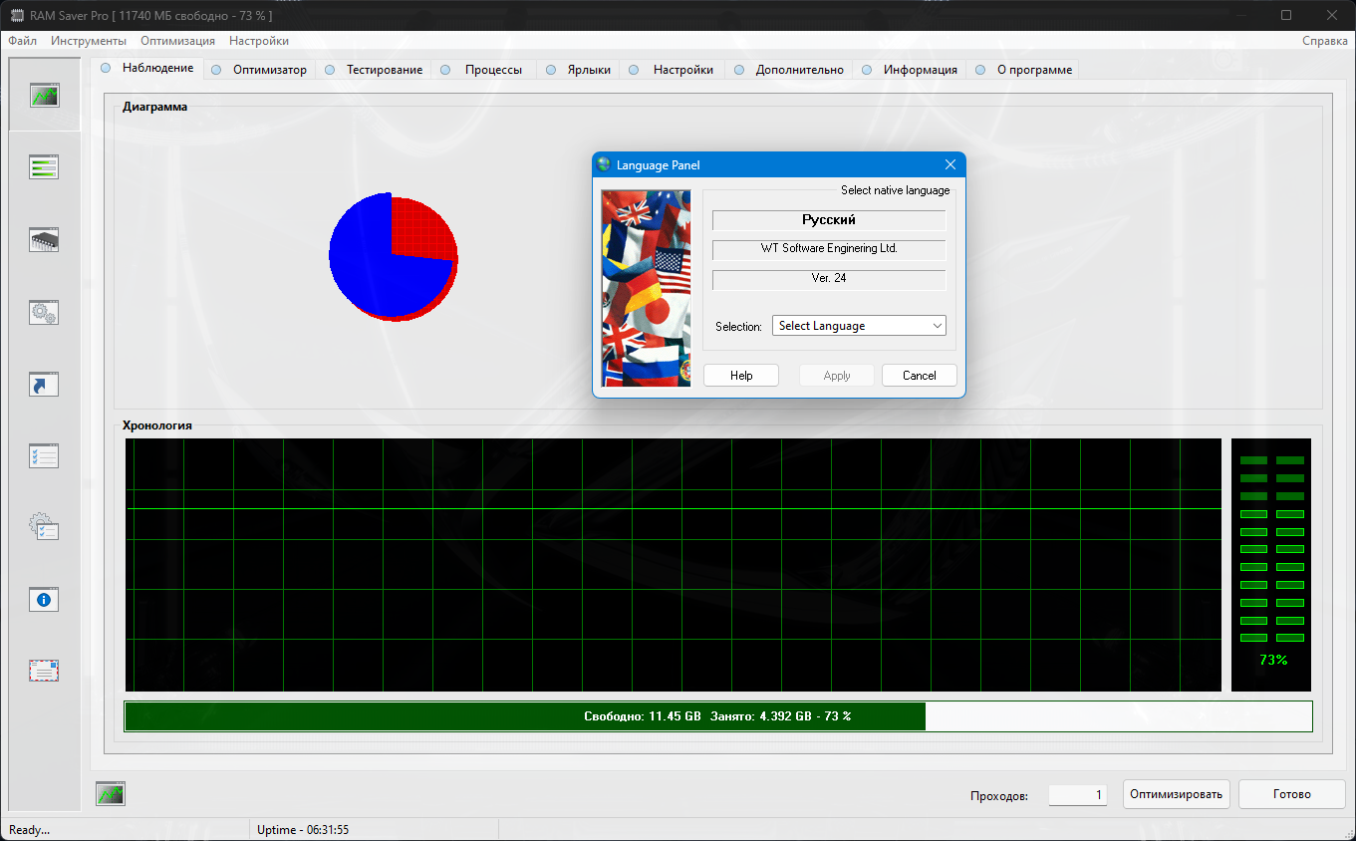Open the green bars optimizer sidebar icon
Image resolution: width=1356 pixels, height=841 pixels.
click(x=44, y=167)
